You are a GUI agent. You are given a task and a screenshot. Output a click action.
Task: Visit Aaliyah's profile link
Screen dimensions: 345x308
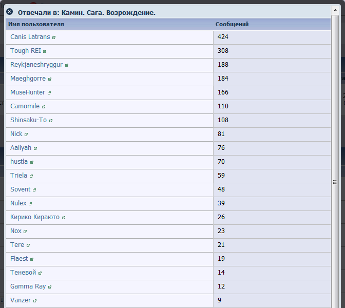[21, 148]
